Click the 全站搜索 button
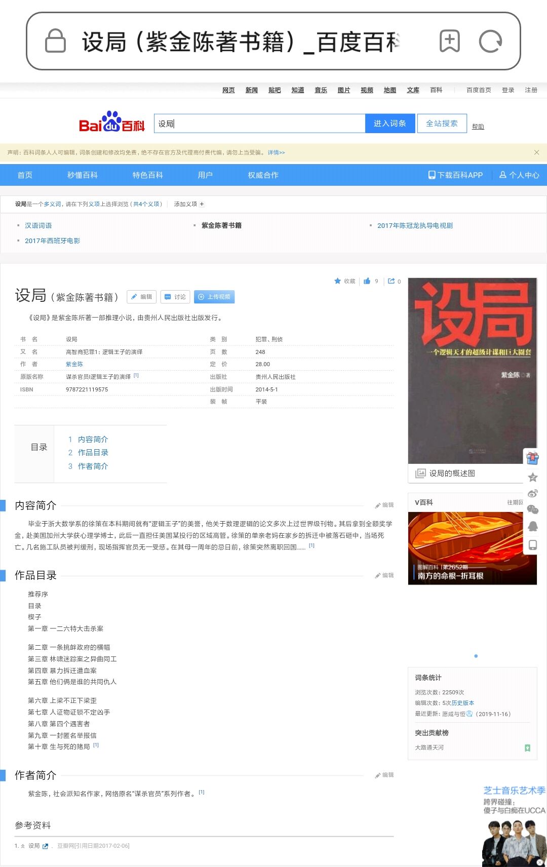The width and height of the screenshot is (547, 867). coord(442,124)
